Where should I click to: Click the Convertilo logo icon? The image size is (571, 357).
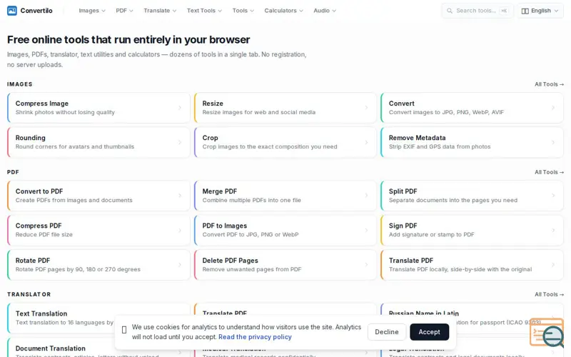[12, 11]
